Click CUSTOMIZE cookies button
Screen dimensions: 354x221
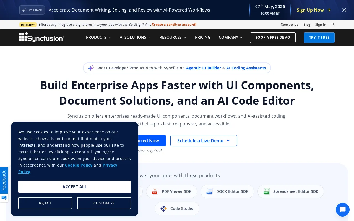tap(104, 203)
